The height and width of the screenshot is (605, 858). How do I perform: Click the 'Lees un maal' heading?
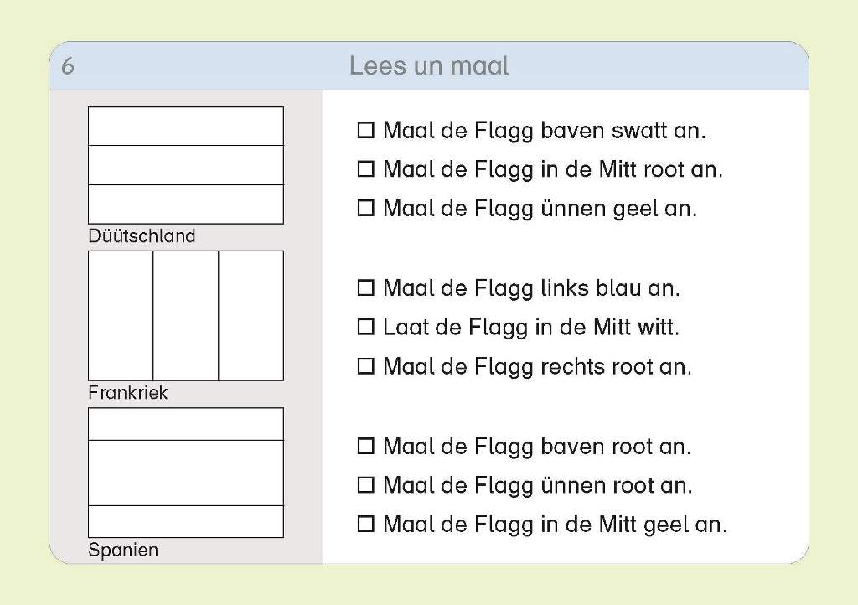point(429,66)
